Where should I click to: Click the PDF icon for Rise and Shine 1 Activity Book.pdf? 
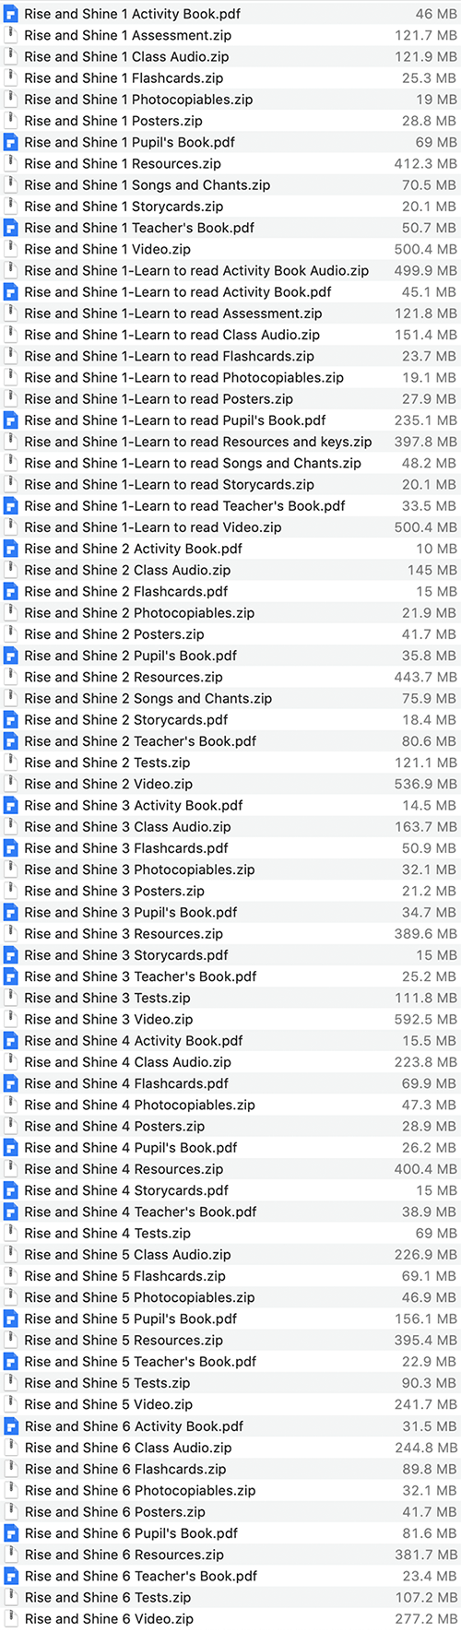(11, 14)
